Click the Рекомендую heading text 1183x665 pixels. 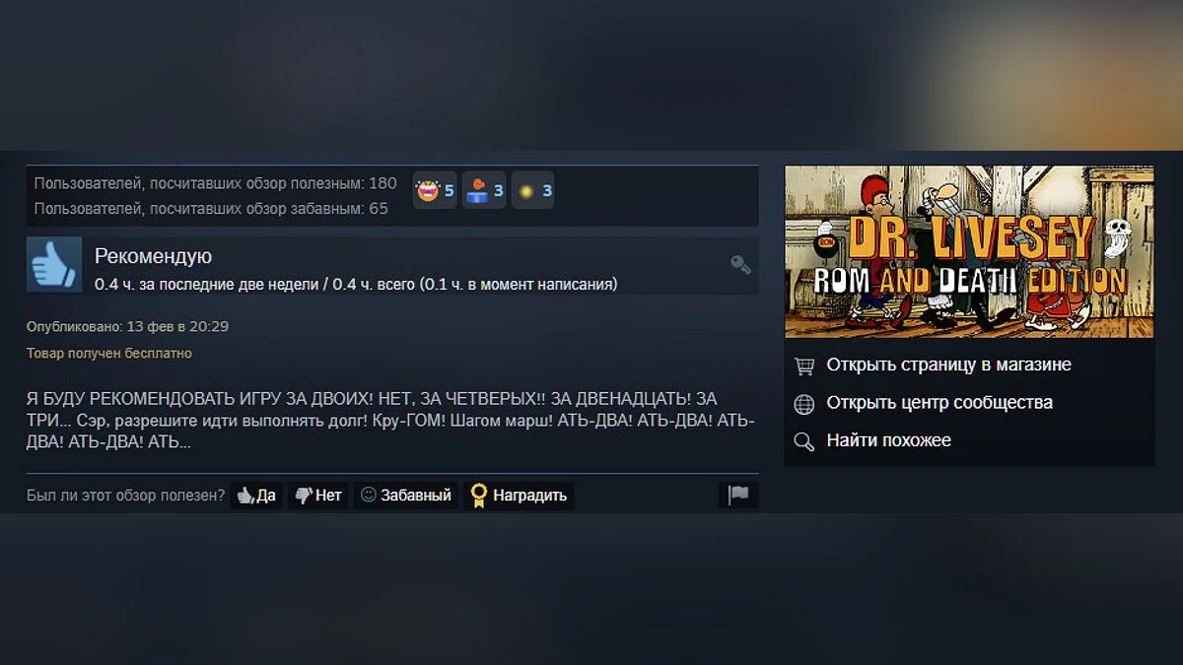pos(153,257)
